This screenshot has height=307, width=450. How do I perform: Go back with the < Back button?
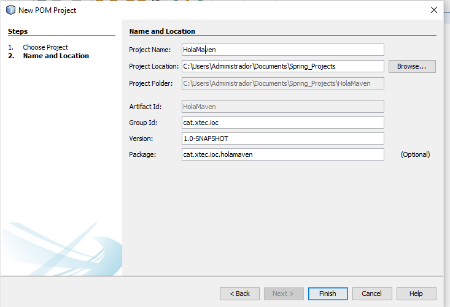pyautogui.click(x=239, y=294)
